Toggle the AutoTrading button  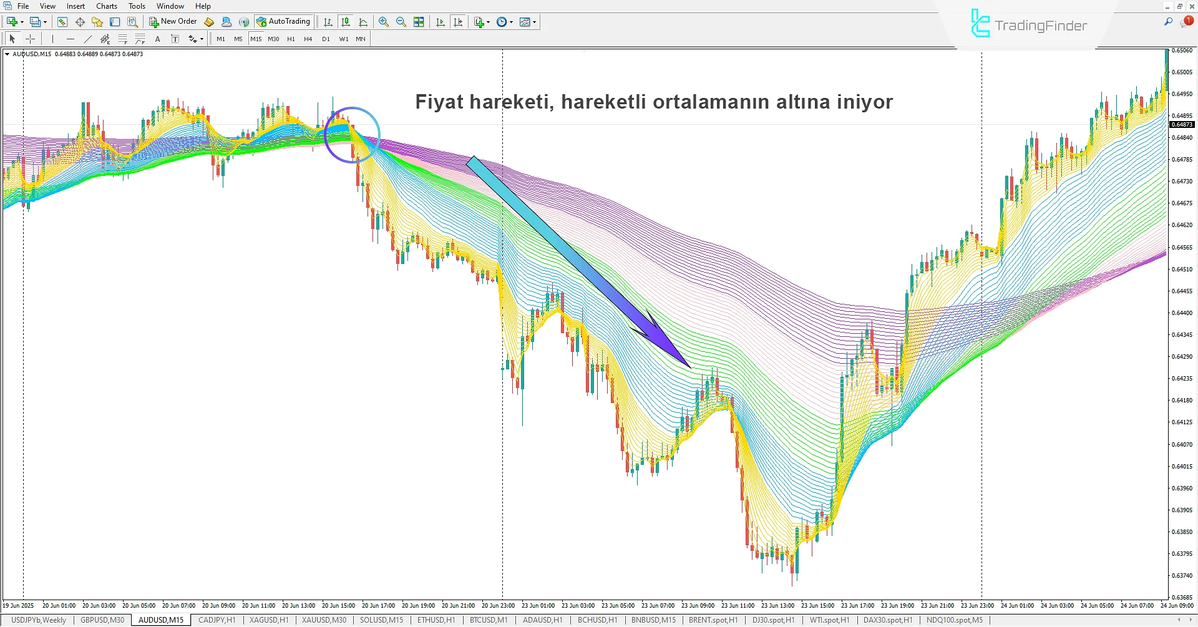tap(283, 22)
